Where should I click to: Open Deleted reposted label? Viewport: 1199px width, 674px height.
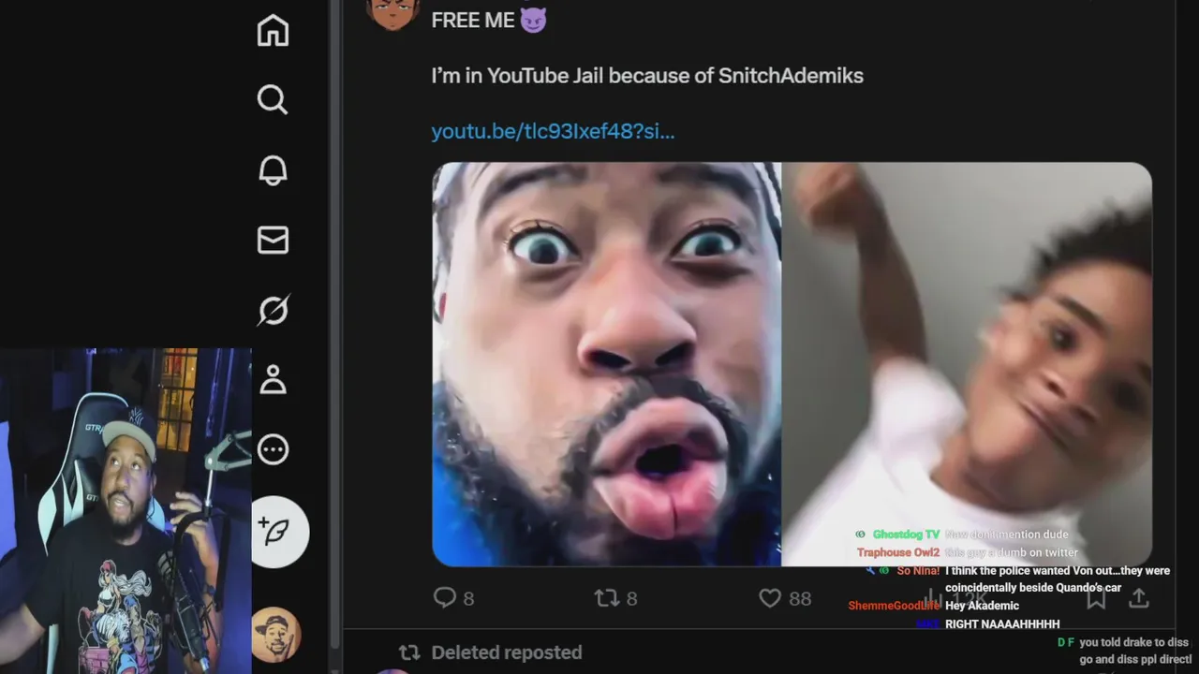point(506,652)
